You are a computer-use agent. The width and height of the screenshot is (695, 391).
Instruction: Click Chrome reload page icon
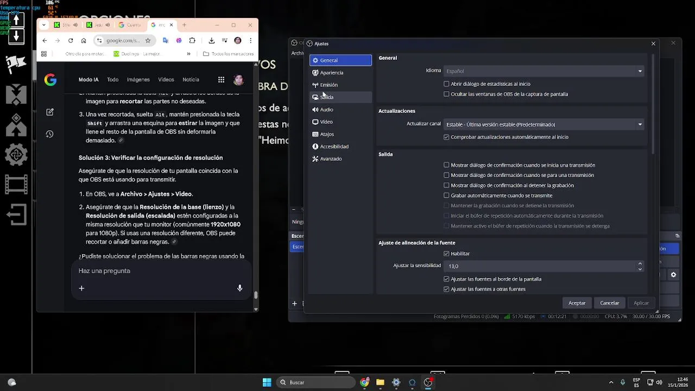tap(71, 41)
